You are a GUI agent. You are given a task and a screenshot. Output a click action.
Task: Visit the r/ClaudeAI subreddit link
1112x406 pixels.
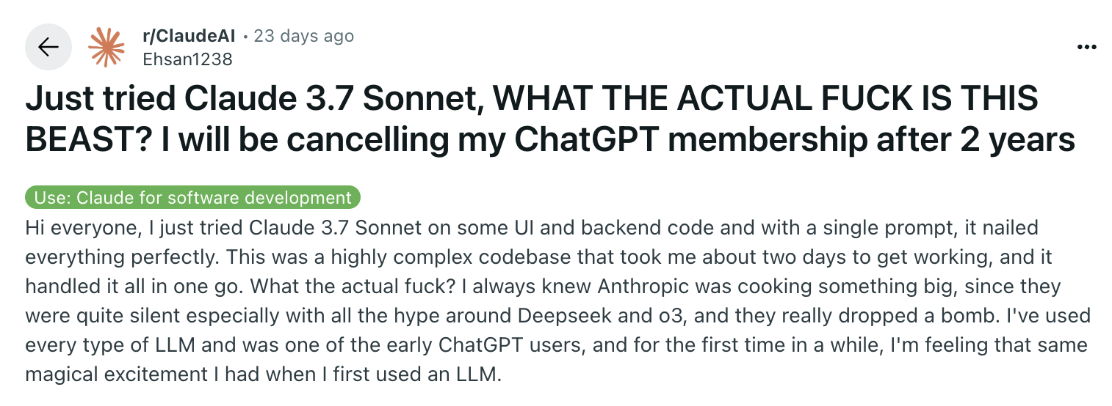click(189, 36)
